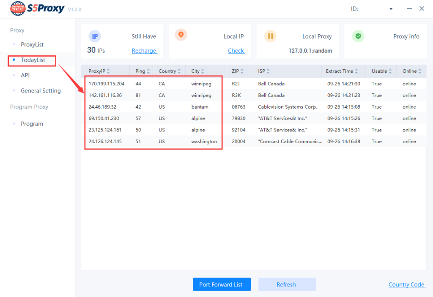Click the Check local IP link
The width and height of the screenshot is (433, 297).
tap(236, 51)
